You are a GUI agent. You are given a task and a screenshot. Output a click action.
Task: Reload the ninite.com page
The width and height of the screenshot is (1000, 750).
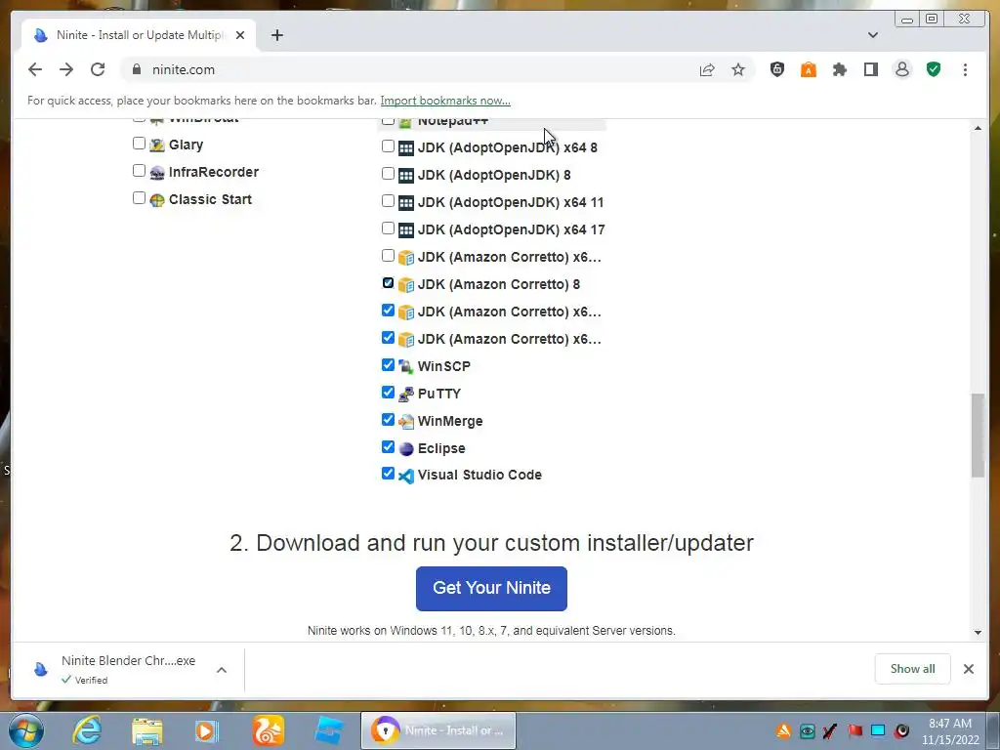(x=98, y=69)
